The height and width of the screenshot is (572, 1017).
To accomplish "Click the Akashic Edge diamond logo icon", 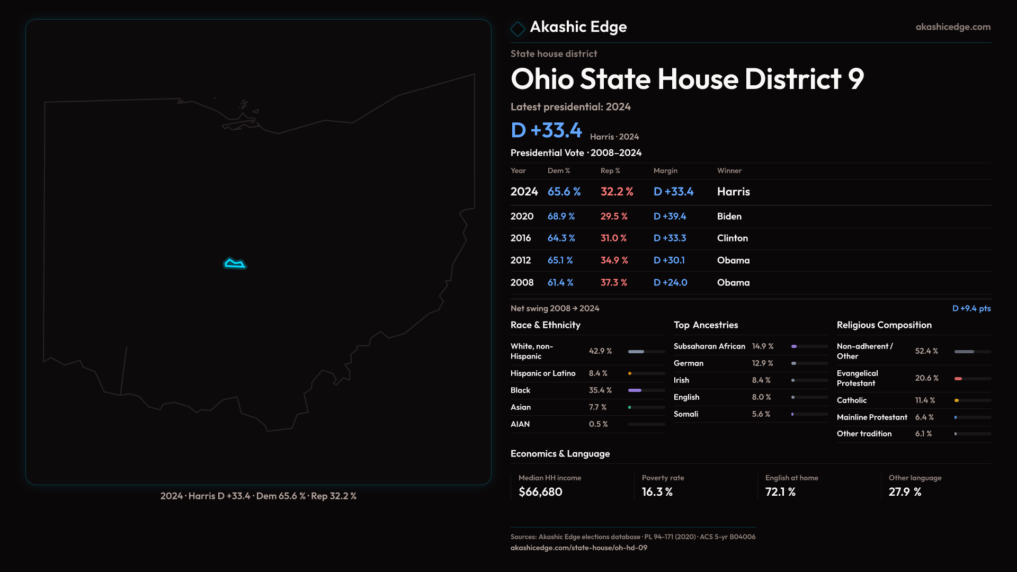I will tap(518, 28).
